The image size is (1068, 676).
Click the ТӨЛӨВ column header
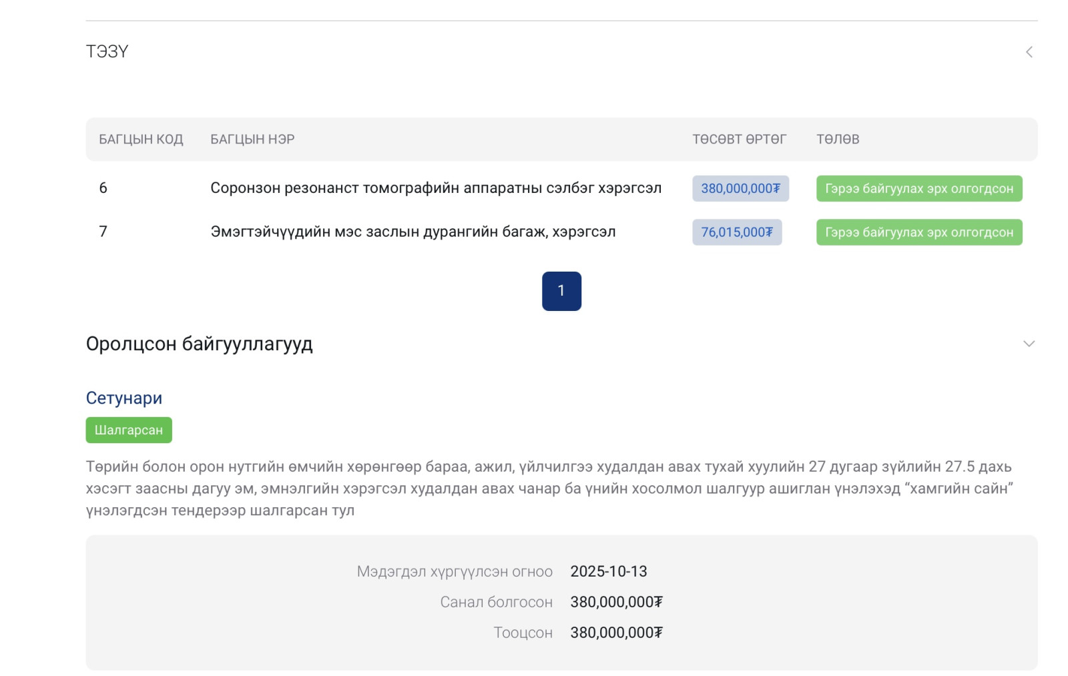838,139
